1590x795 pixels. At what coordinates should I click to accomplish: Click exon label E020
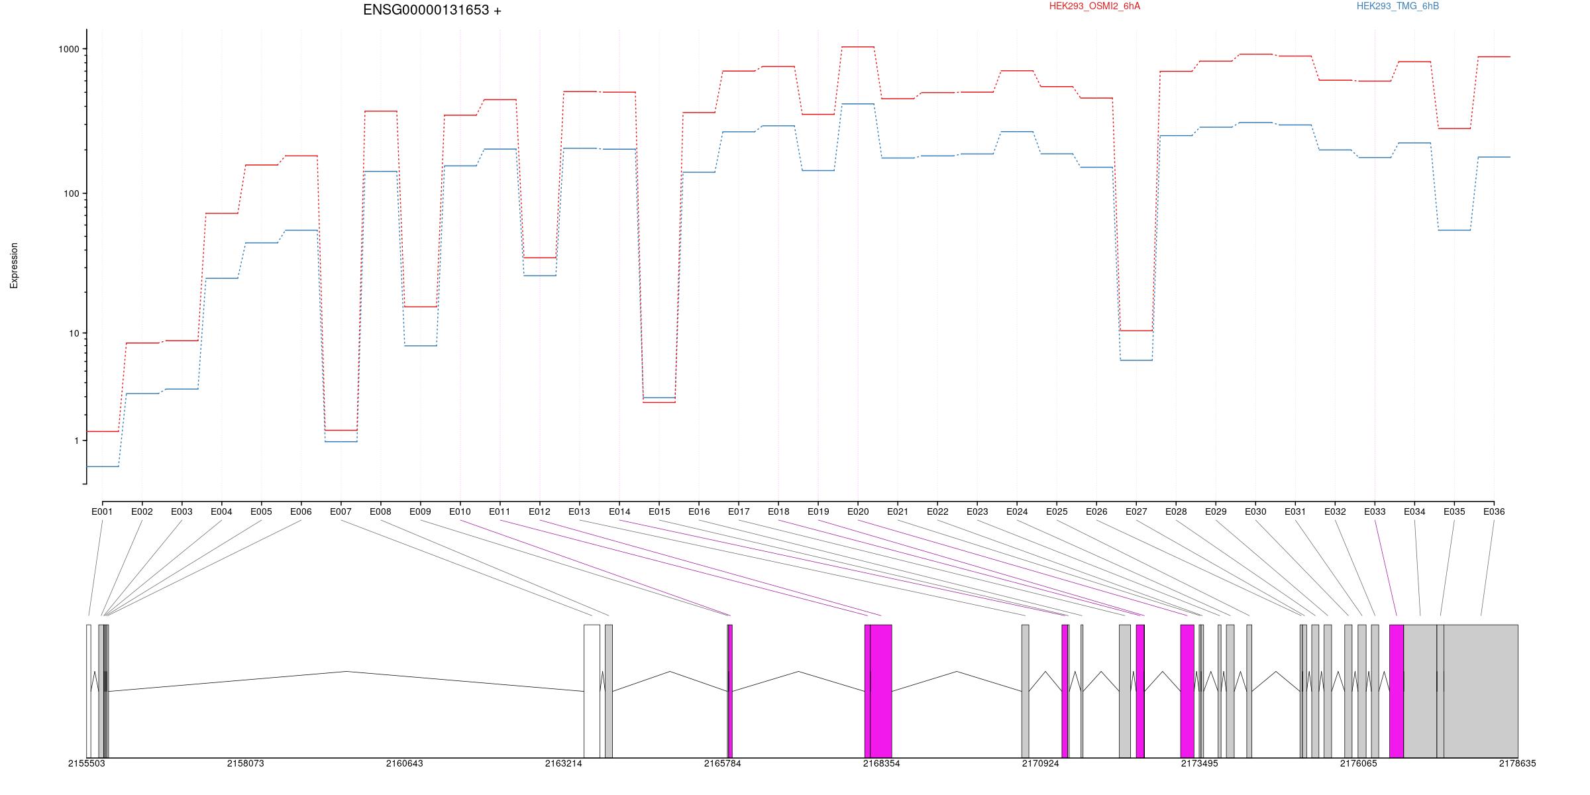pyautogui.click(x=858, y=511)
